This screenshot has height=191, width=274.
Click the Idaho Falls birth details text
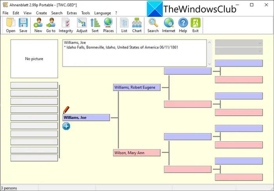click(x=121, y=47)
